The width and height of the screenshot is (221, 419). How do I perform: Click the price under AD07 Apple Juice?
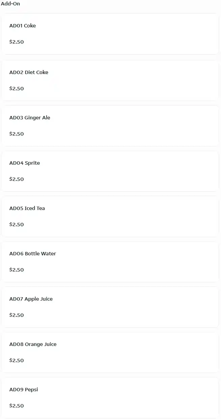click(x=17, y=315)
